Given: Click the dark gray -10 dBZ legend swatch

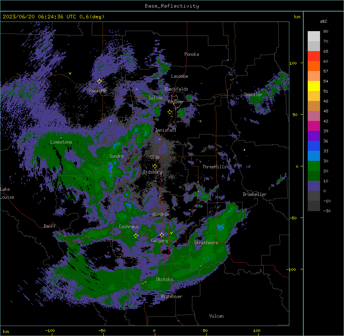Looking at the screenshot, I should (x=314, y=206).
